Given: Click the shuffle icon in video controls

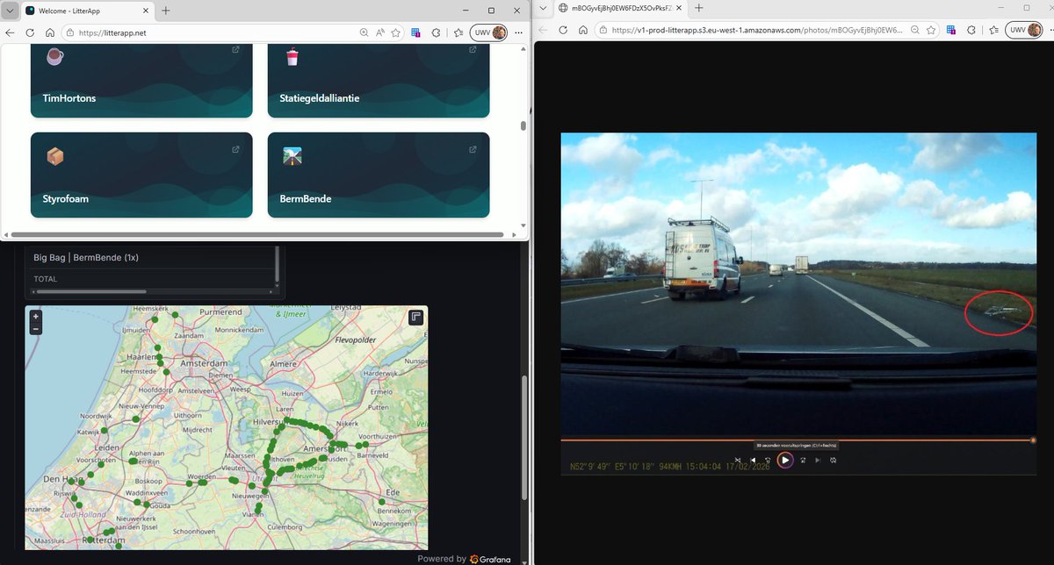Looking at the screenshot, I should (738, 460).
